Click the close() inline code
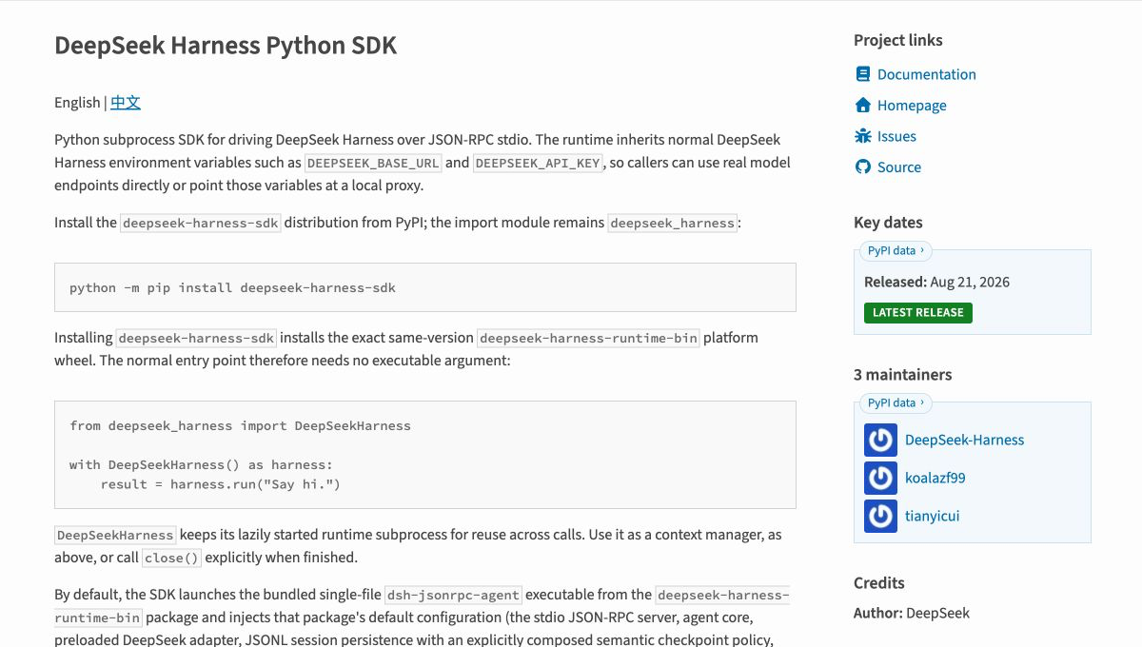This screenshot has height=647, width=1142. pyautogui.click(x=172, y=558)
